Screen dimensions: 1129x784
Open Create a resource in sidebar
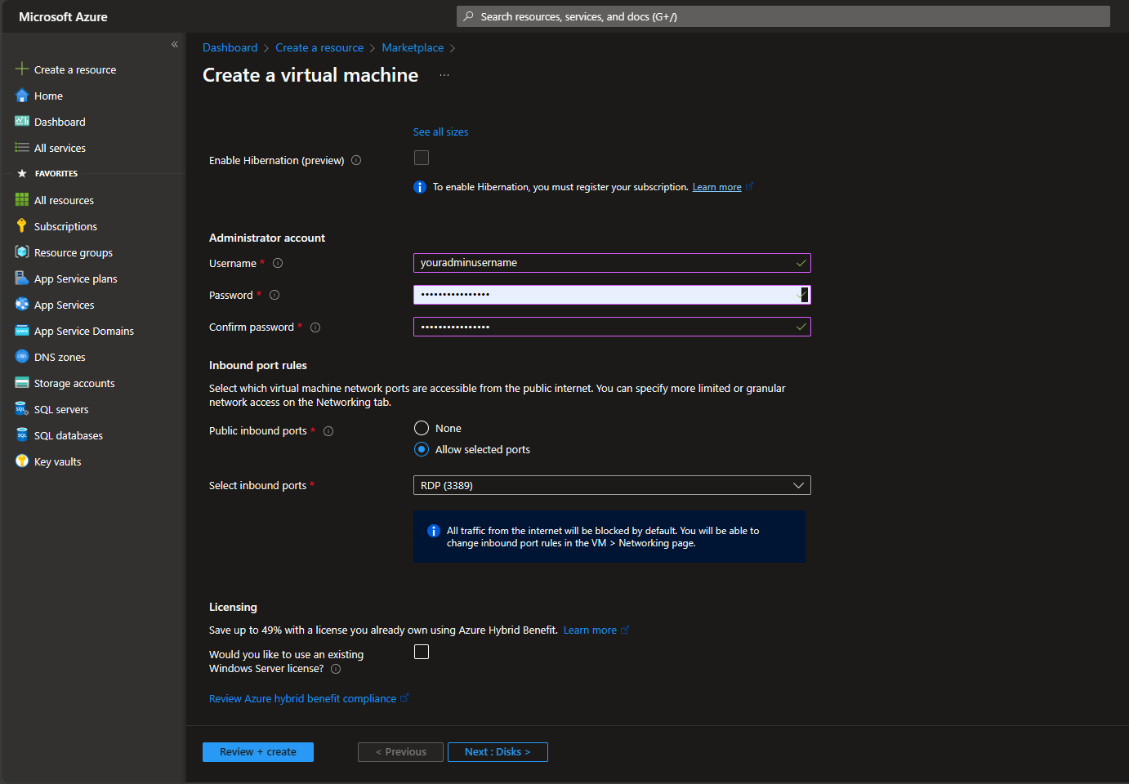point(75,69)
